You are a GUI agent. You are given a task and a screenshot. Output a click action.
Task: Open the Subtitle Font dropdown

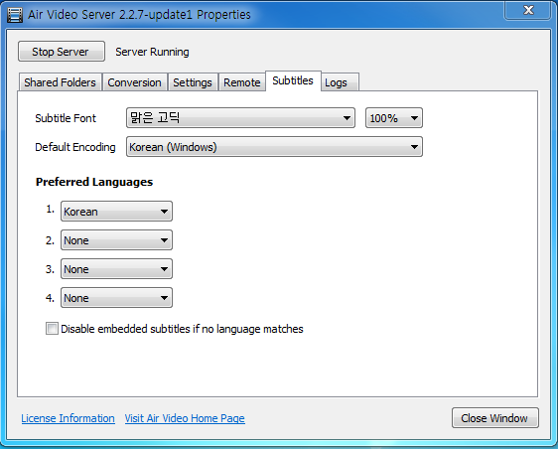pyautogui.click(x=240, y=118)
